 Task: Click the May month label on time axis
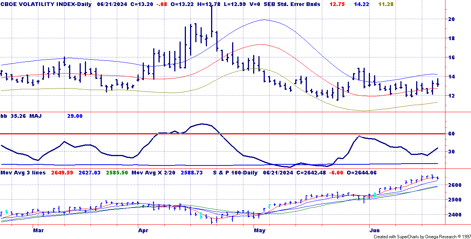(260, 230)
